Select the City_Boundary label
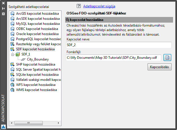The image size is (177, 130). click(x=38, y=59)
